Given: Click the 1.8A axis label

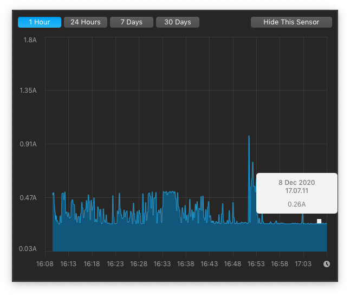Looking at the screenshot, I should [x=30, y=40].
